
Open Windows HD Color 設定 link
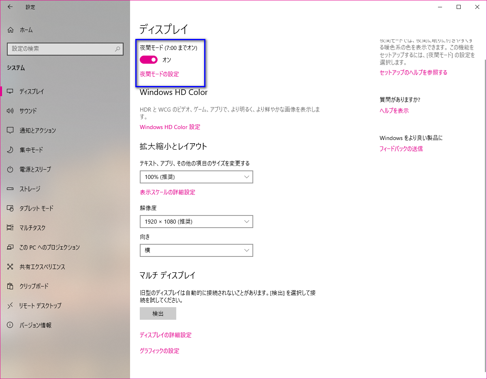click(170, 127)
